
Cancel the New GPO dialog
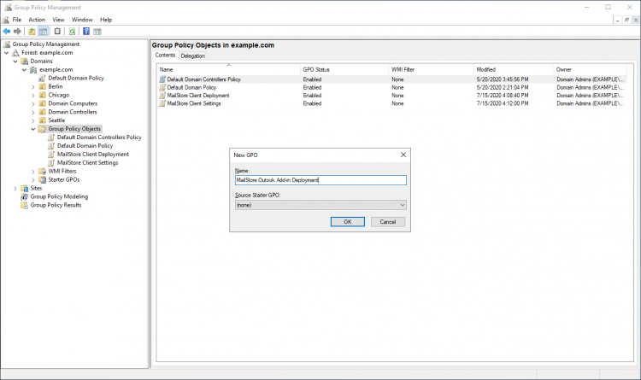pos(387,221)
